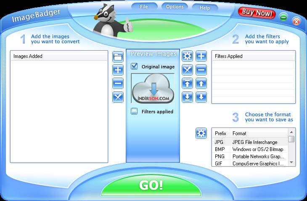The height and width of the screenshot is (201, 307).
Task: Move filter to top of list
Action: tap(188, 84)
